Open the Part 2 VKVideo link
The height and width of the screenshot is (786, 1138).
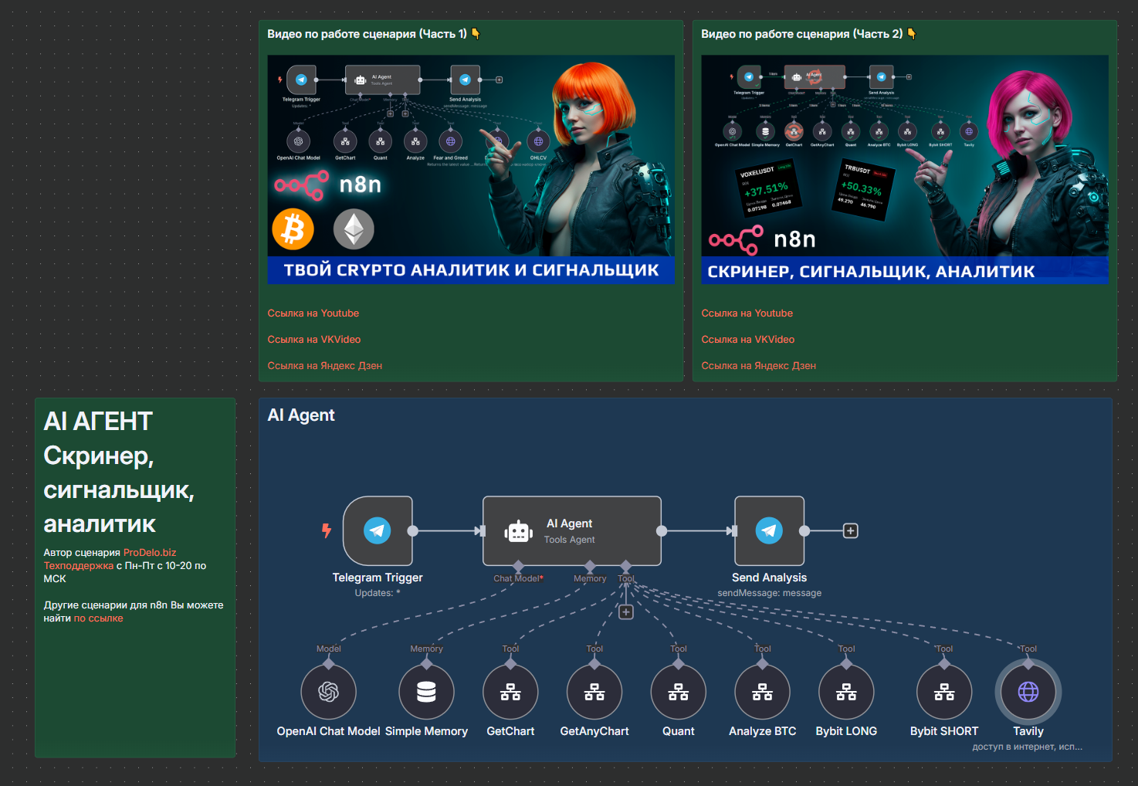tap(748, 339)
